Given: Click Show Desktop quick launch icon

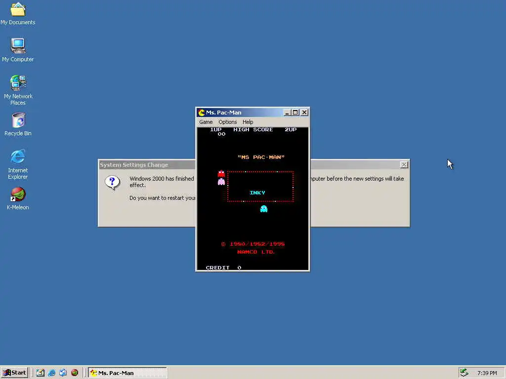Looking at the screenshot, I should tap(41, 373).
